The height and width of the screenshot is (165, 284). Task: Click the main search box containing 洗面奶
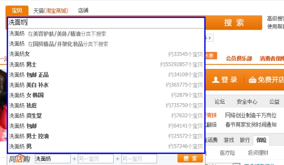(x=106, y=23)
